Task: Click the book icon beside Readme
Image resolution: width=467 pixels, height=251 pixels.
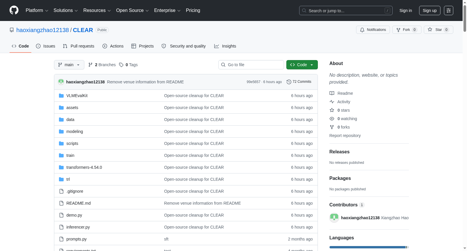Action: click(x=332, y=93)
